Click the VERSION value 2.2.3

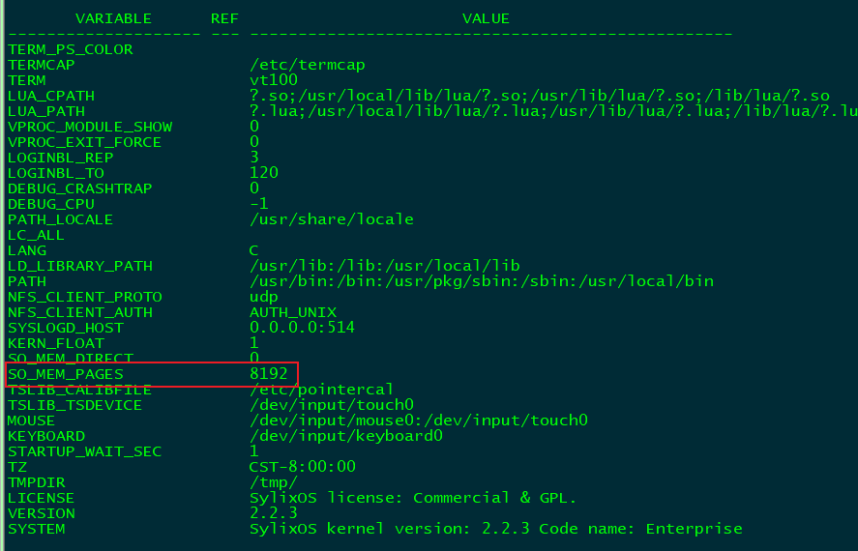[274, 513]
